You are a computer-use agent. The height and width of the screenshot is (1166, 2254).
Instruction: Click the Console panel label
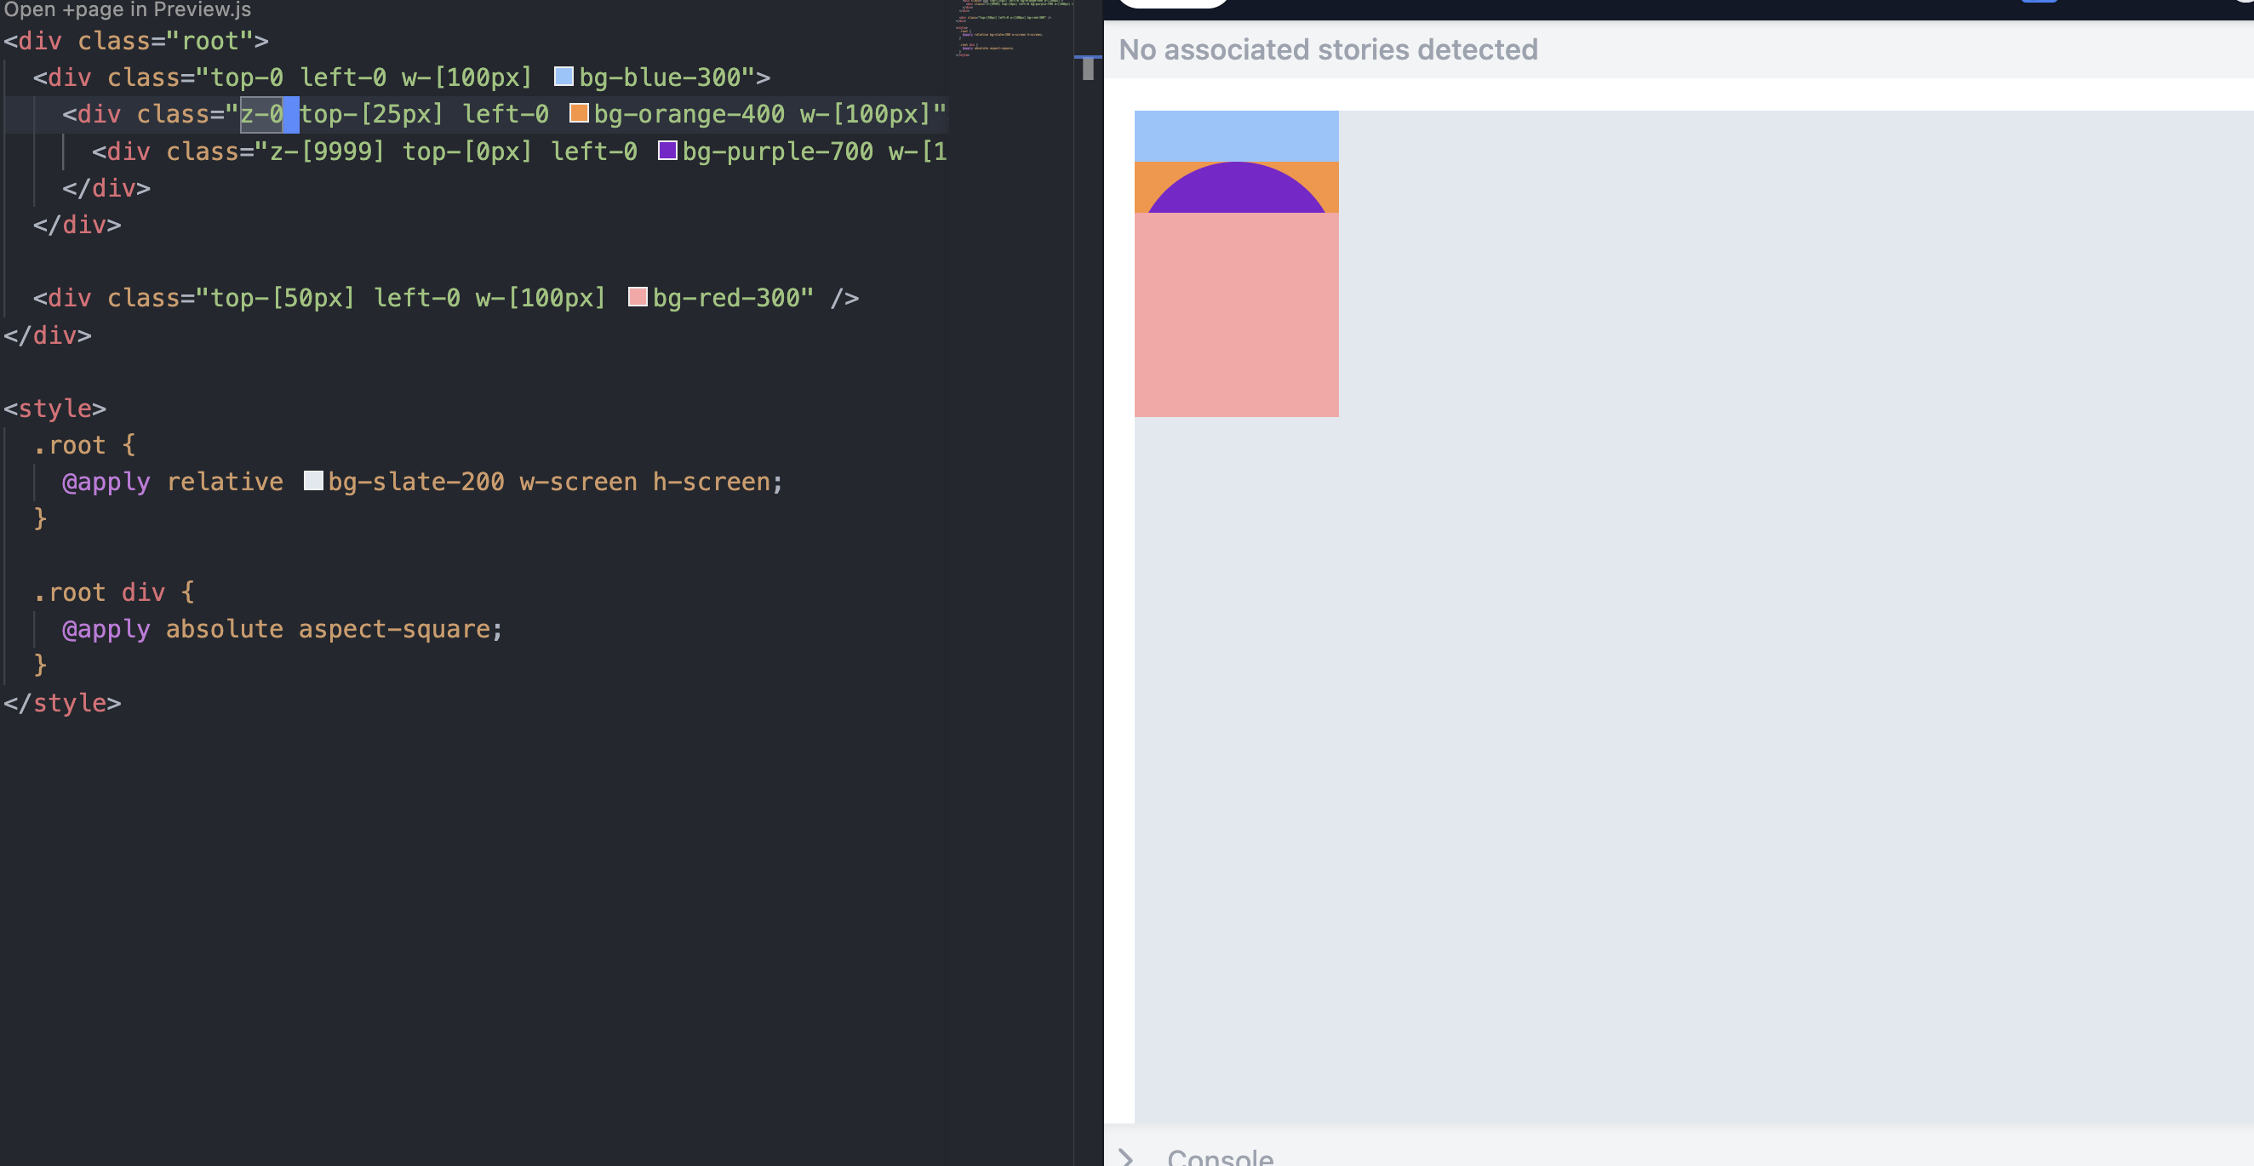point(1220,1157)
